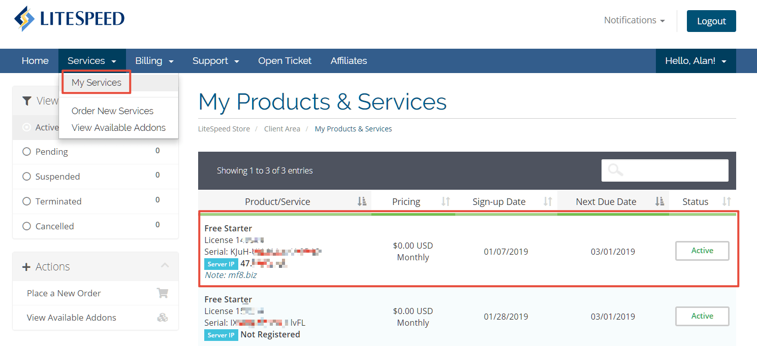
Task: Click Active status button for 01/28/2019 service
Action: [x=702, y=316]
